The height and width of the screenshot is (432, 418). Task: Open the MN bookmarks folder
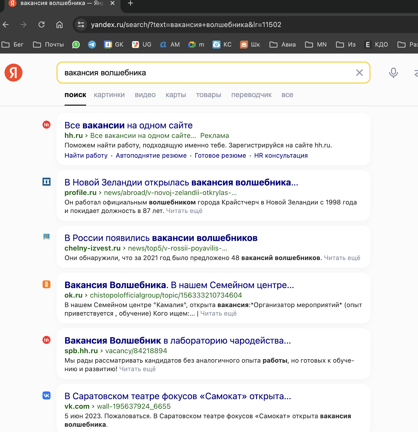coord(316,45)
